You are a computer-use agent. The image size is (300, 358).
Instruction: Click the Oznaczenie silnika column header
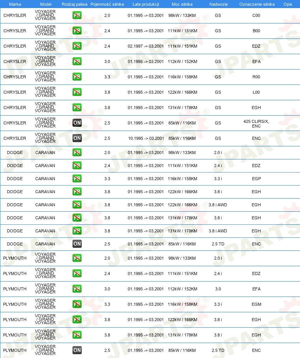coord(257,4)
